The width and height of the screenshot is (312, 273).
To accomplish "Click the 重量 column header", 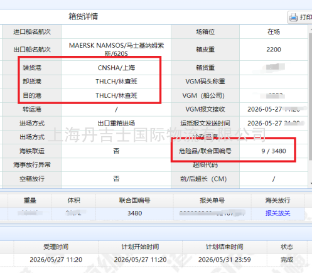I will [30, 200].
